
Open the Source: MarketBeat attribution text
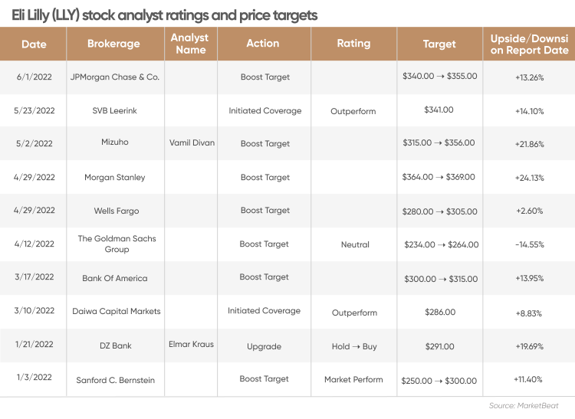pyautogui.click(x=524, y=405)
